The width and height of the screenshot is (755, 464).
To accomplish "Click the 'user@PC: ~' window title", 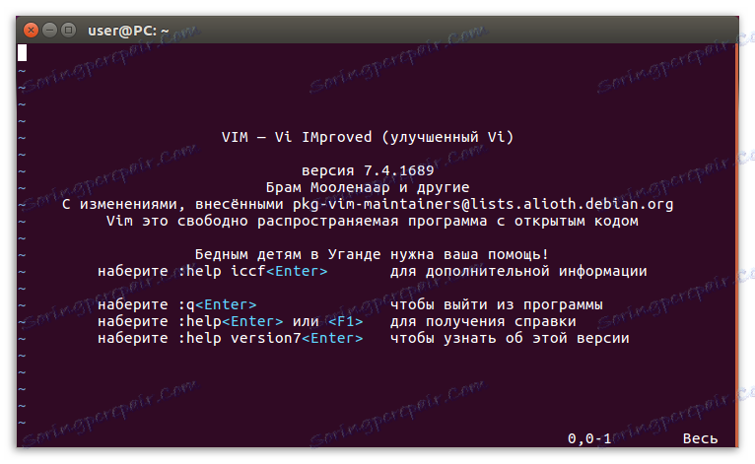I will [x=128, y=31].
